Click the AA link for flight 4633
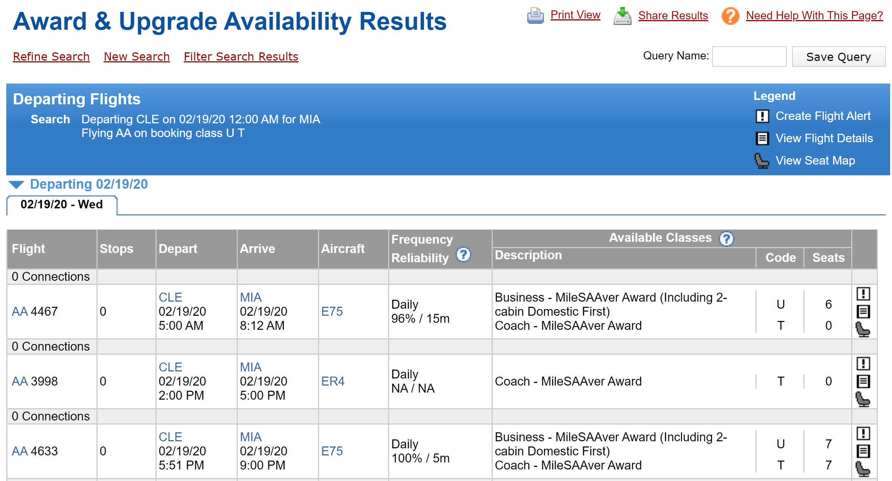 (x=20, y=451)
